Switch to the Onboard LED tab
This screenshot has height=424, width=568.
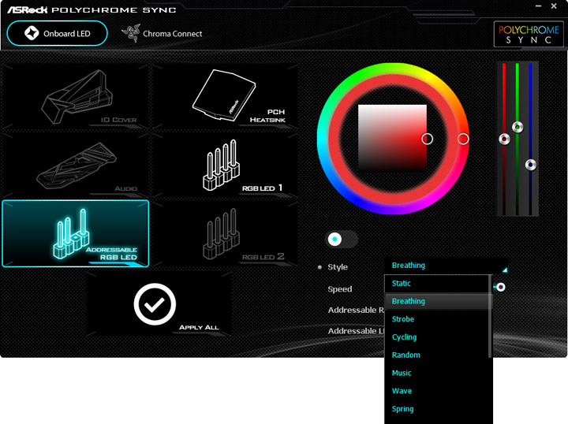[58, 33]
